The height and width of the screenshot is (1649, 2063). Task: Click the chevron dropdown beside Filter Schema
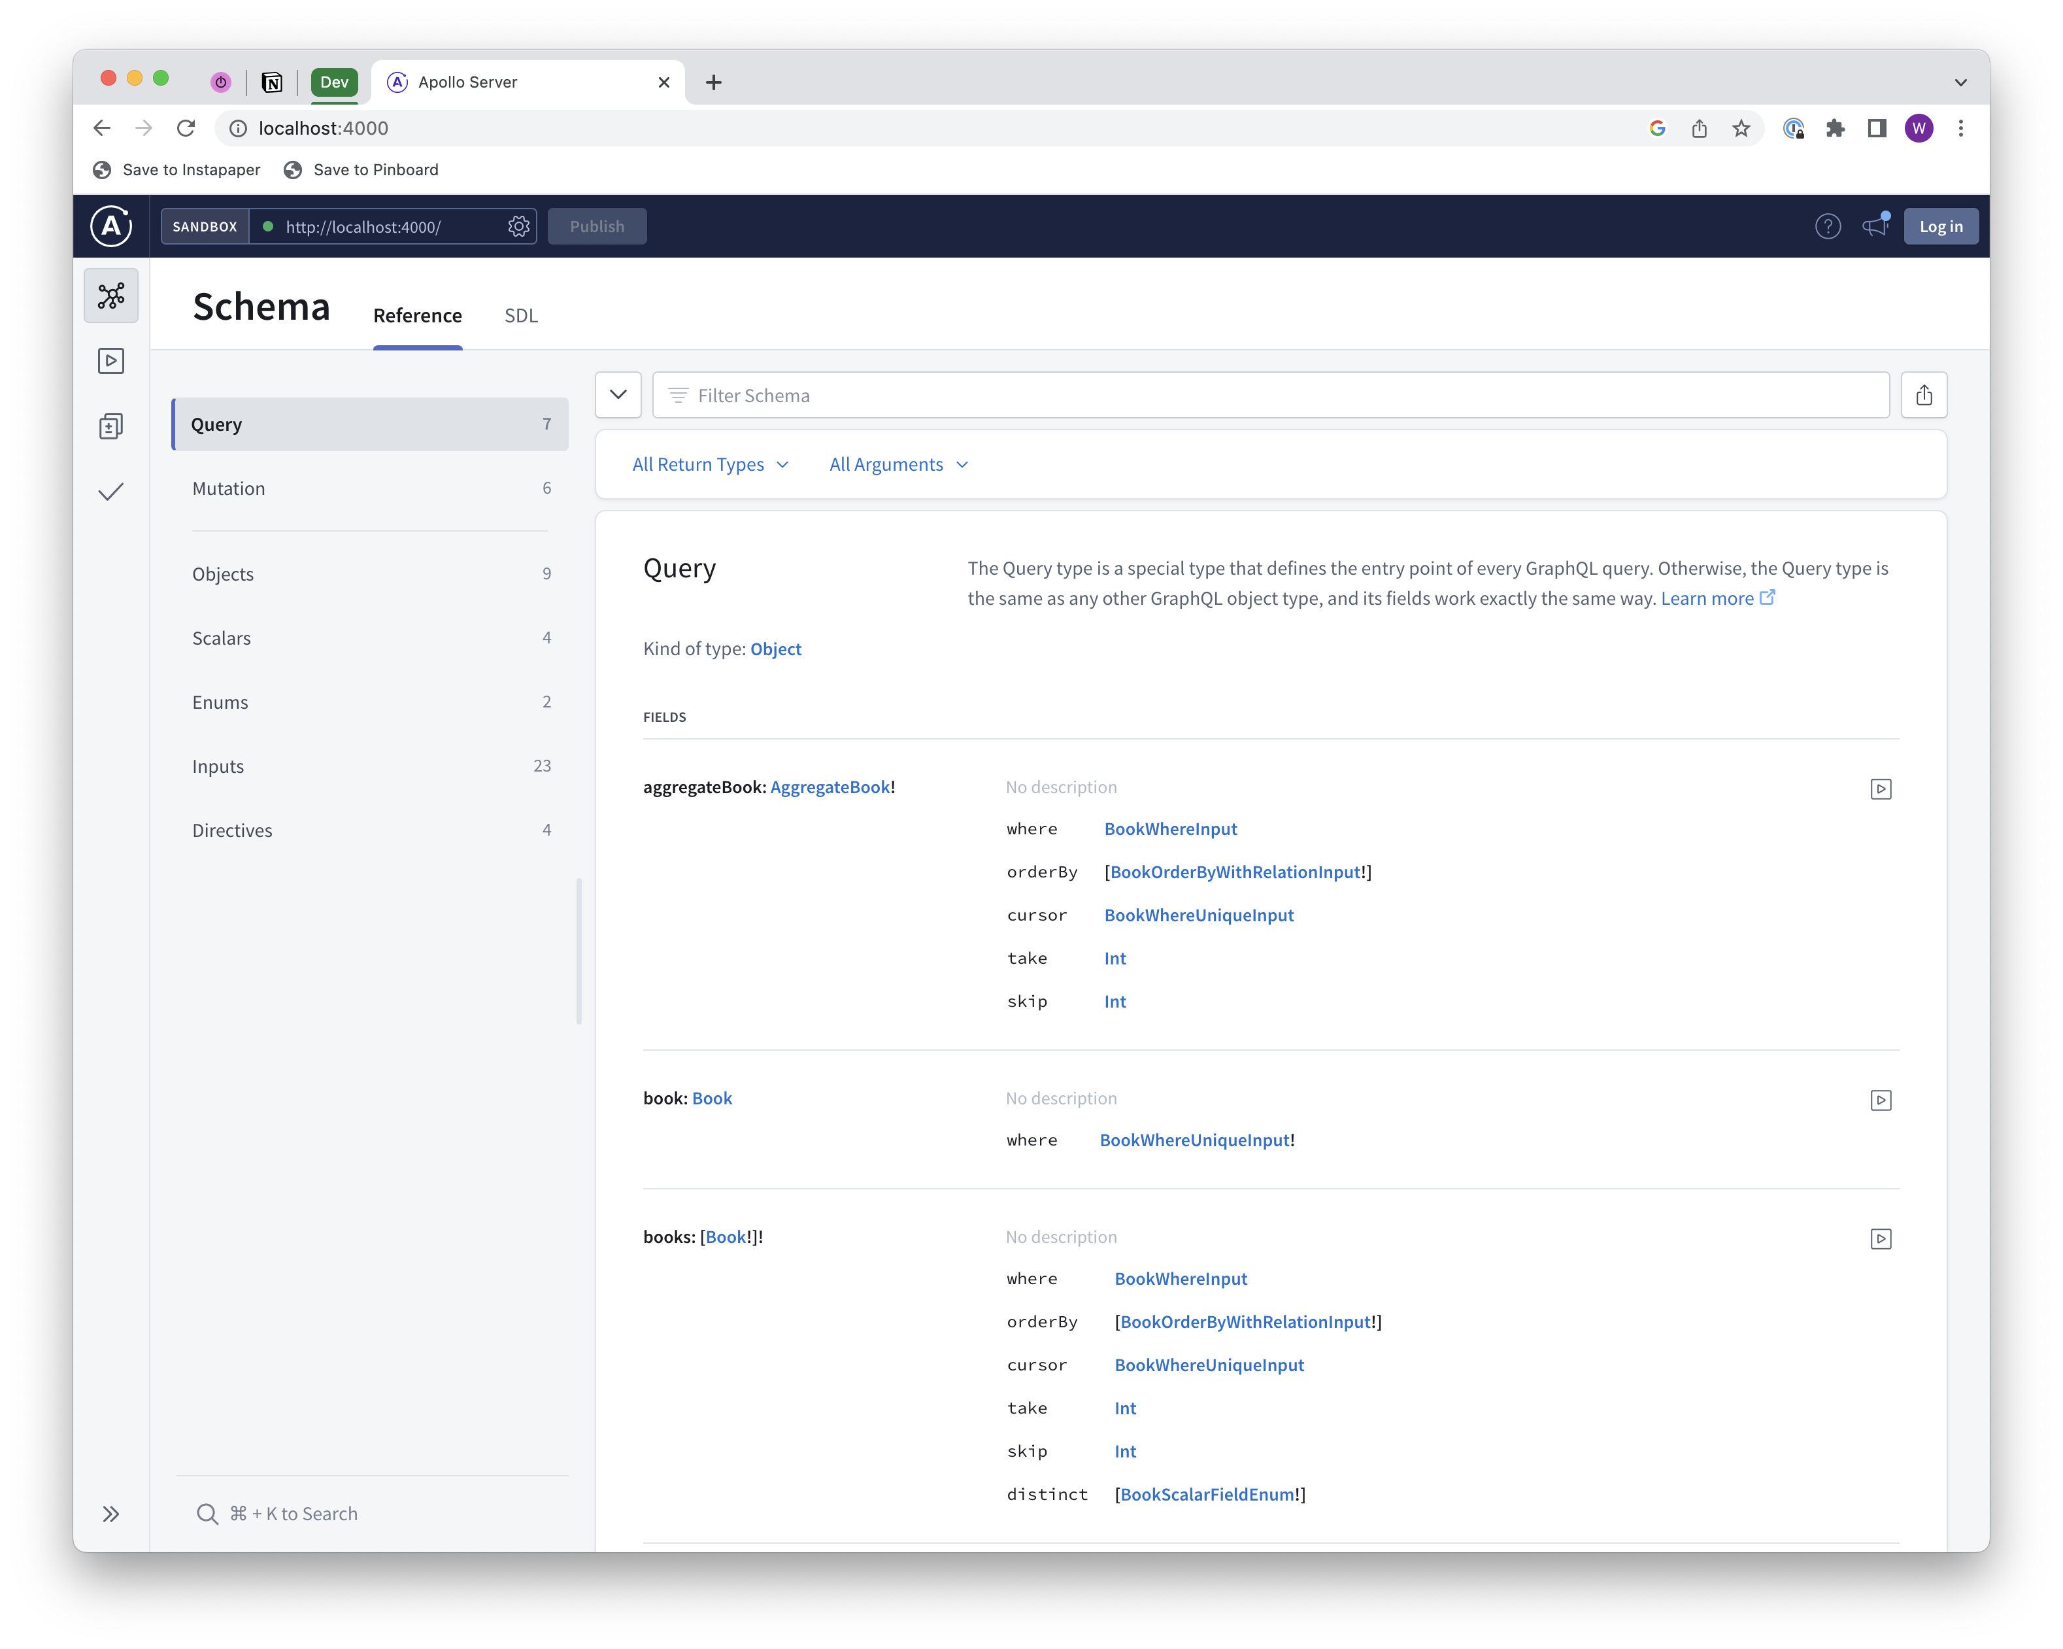coord(618,396)
